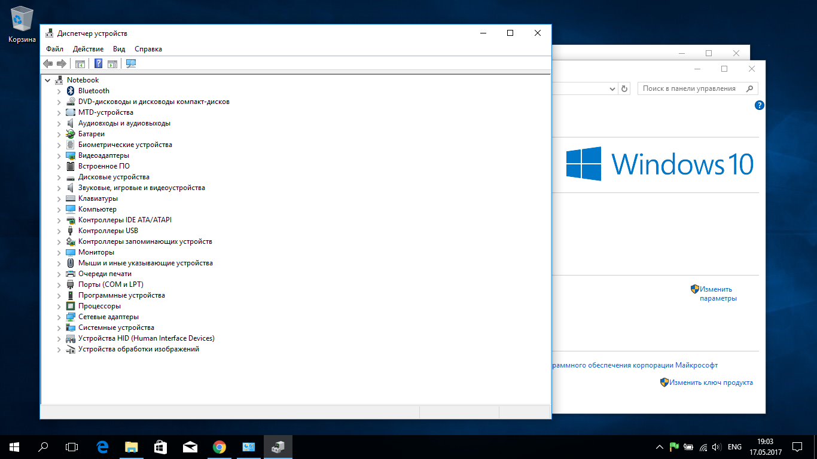817x459 pixels.
Task: Select the Дисковые устройства tree item
Action: tap(114, 177)
